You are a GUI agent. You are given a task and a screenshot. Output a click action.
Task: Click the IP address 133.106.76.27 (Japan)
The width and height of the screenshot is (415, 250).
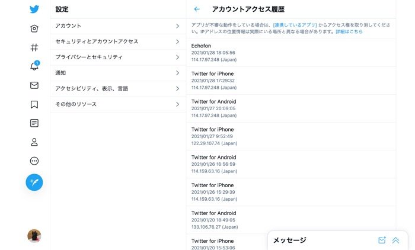(215, 227)
